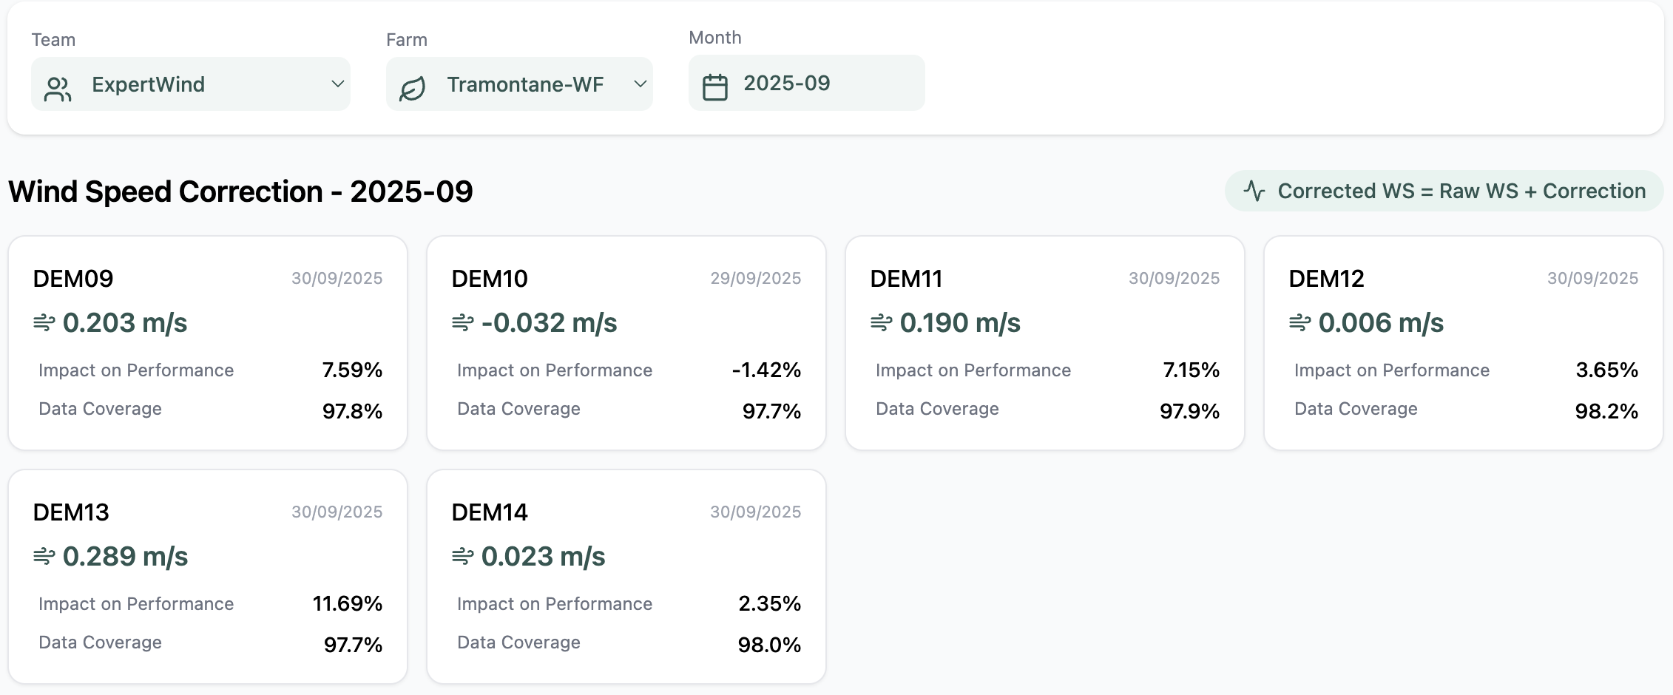
Task: Click the activity pulse icon beside formula
Action: (x=1254, y=191)
